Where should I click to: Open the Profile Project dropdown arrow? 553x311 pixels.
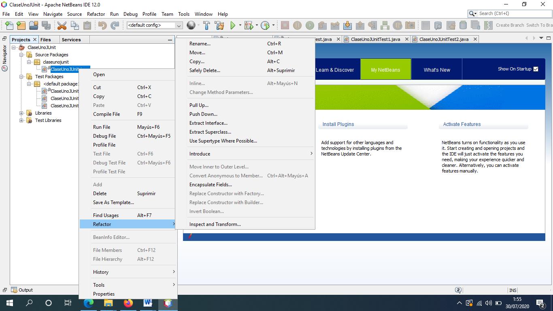point(273,25)
